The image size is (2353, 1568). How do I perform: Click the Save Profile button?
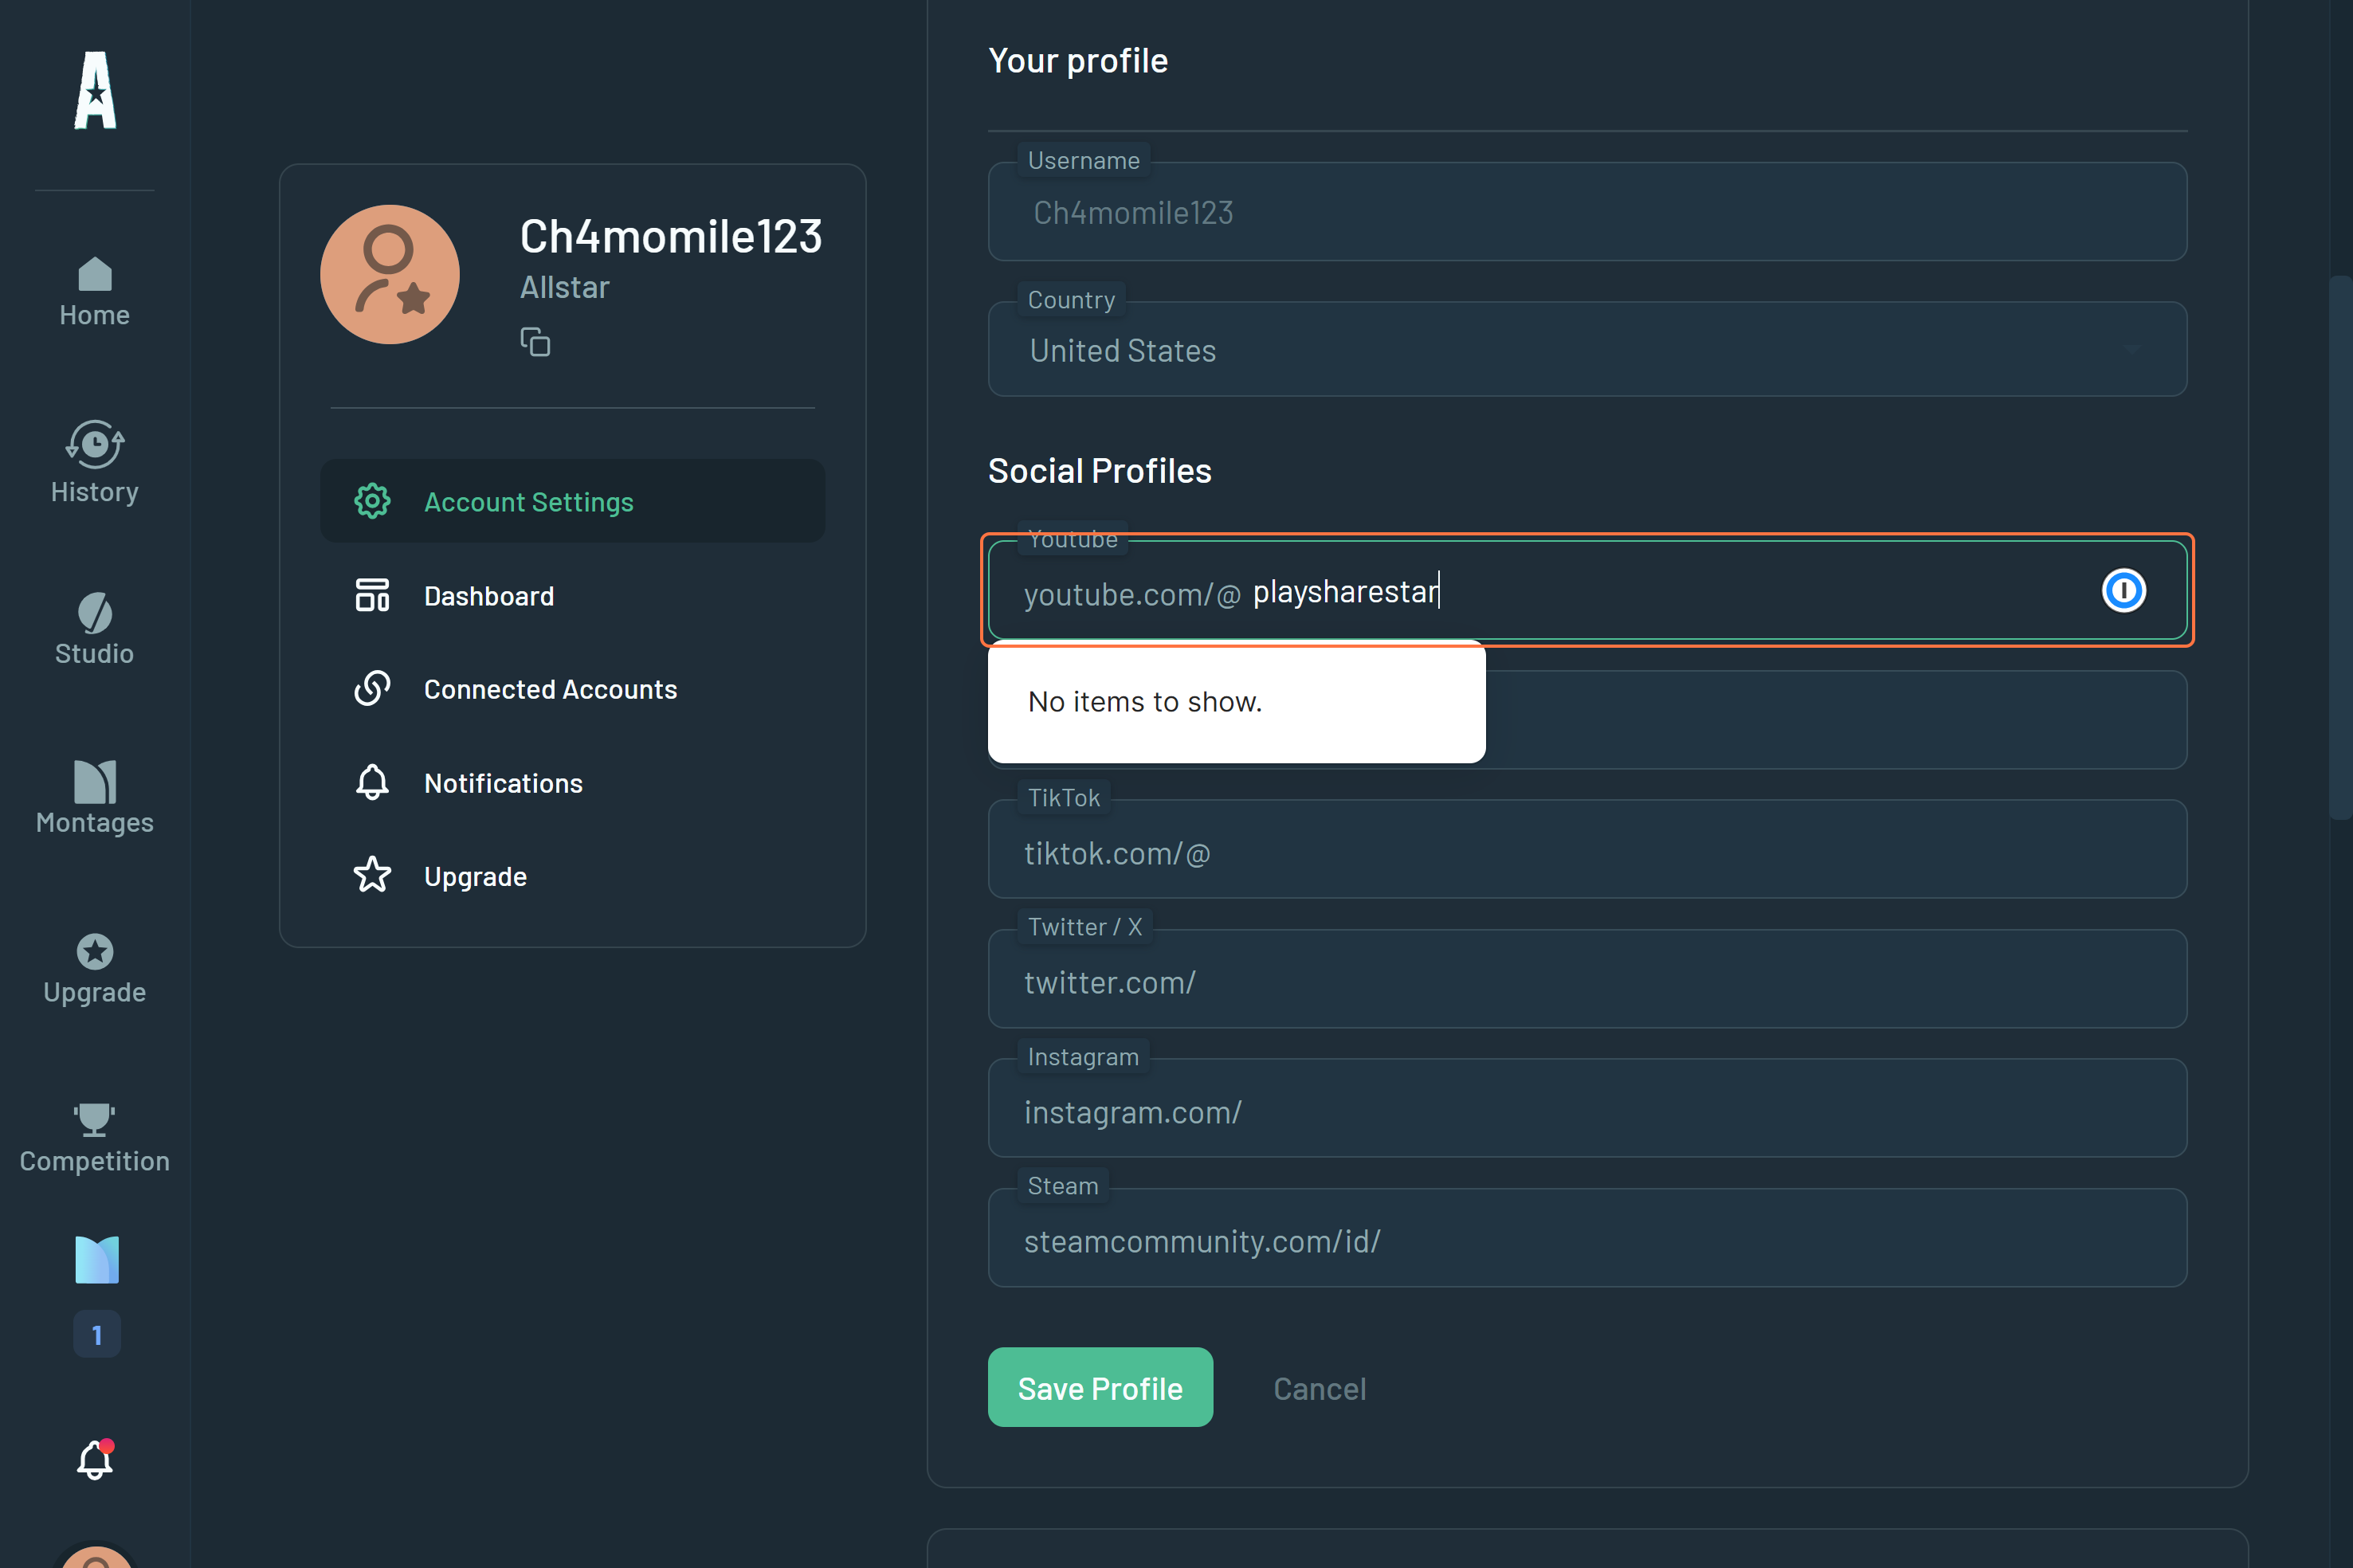pyautogui.click(x=1099, y=1387)
